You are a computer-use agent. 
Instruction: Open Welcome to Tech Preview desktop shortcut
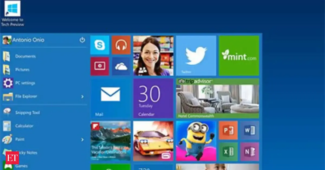[x=12, y=13]
